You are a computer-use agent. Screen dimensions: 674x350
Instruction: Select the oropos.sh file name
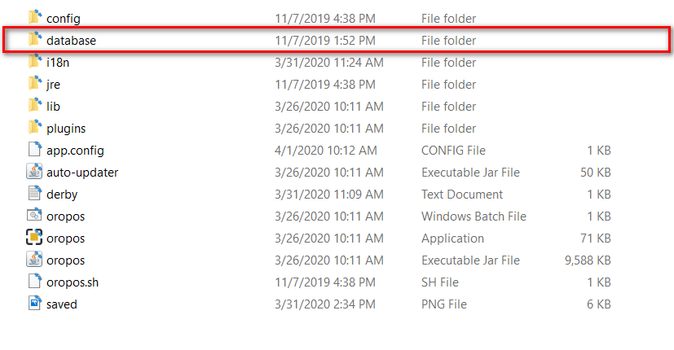[x=73, y=282]
